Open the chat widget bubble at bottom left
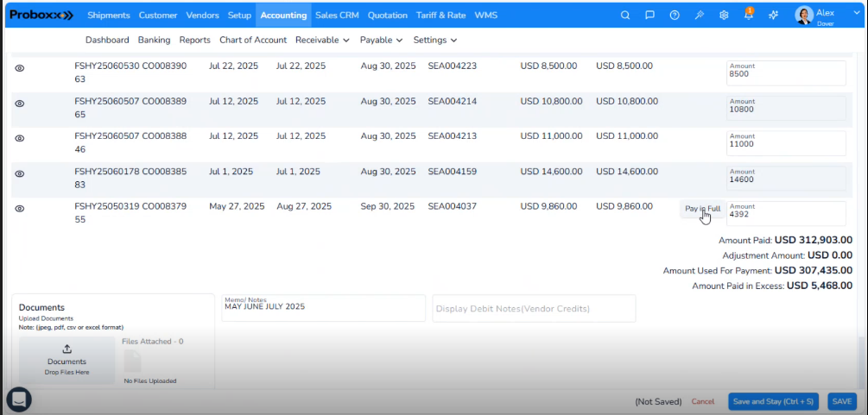 point(19,399)
